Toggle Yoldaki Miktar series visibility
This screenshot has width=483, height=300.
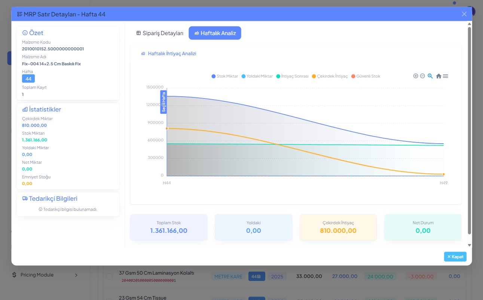coord(256,76)
